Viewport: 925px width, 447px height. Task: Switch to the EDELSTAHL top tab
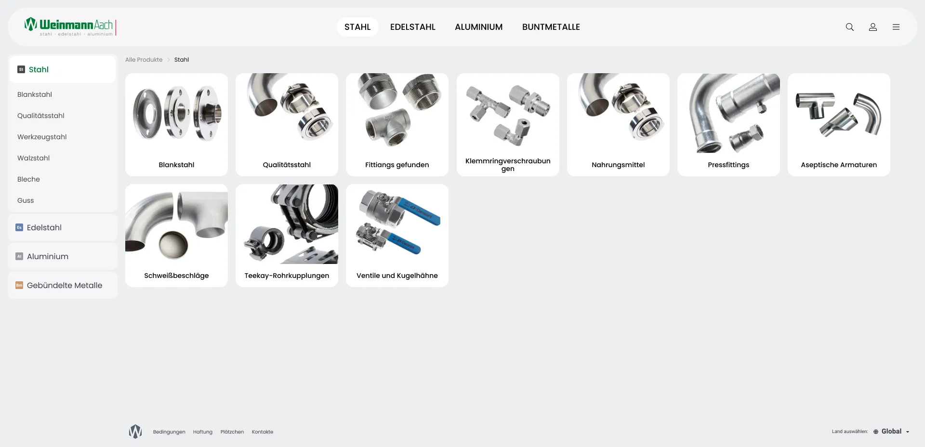click(413, 27)
